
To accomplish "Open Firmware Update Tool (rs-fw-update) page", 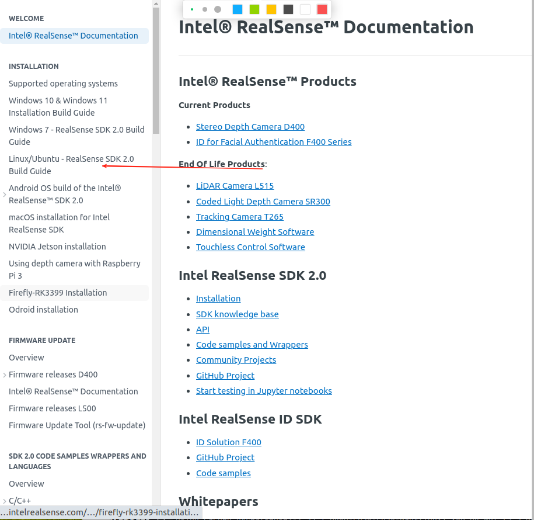I will (x=77, y=425).
